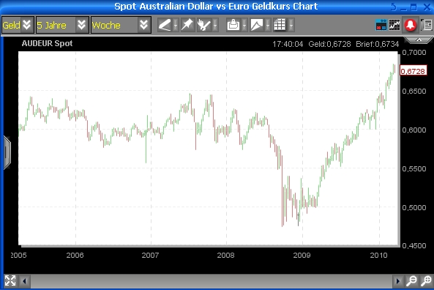Zoom out with the minus magnifier
Screen dimensions: 434x290
411,281
